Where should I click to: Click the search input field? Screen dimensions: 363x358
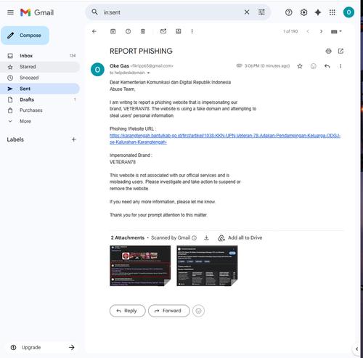pos(172,12)
